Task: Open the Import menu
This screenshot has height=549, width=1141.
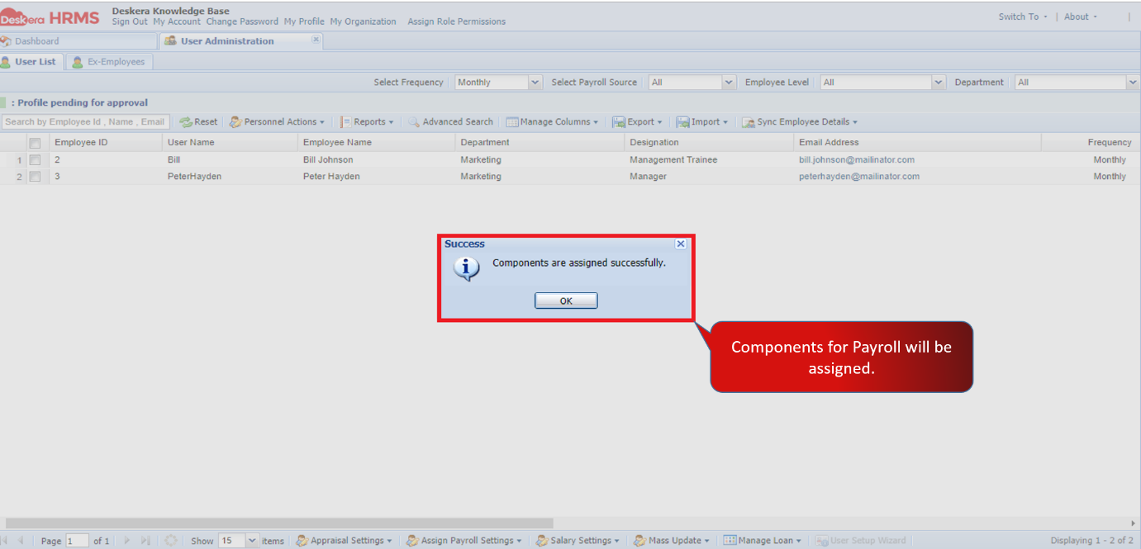Action: point(702,122)
